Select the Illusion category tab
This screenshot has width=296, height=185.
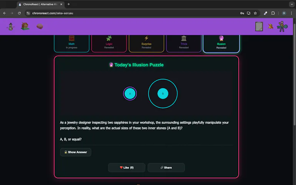coord(221,43)
